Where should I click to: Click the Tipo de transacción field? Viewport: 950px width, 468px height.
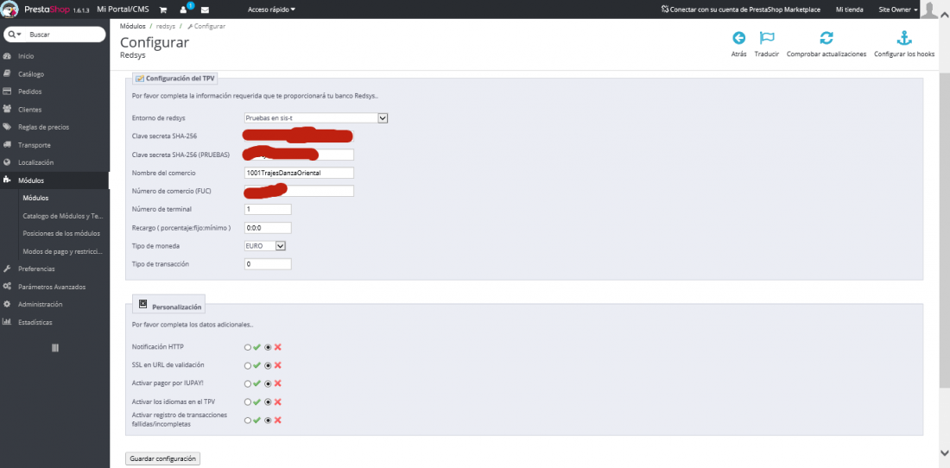click(x=268, y=264)
